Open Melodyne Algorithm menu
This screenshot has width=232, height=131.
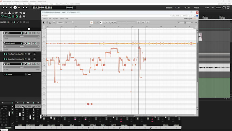(x=56, y=19)
